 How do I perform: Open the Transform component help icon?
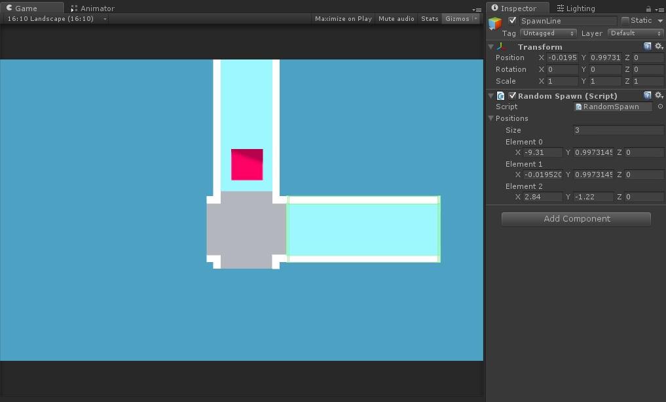648,46
